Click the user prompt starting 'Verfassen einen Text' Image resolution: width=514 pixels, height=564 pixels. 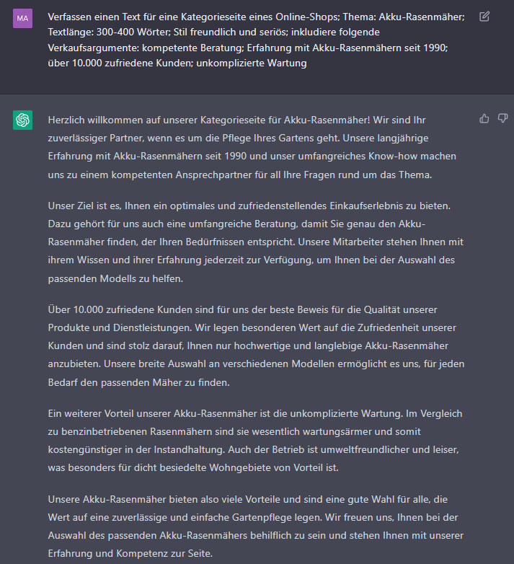tap(257, 40)
